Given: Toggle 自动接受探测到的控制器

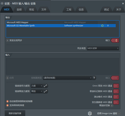Looking at the screenshot, I should coord(7,101).
